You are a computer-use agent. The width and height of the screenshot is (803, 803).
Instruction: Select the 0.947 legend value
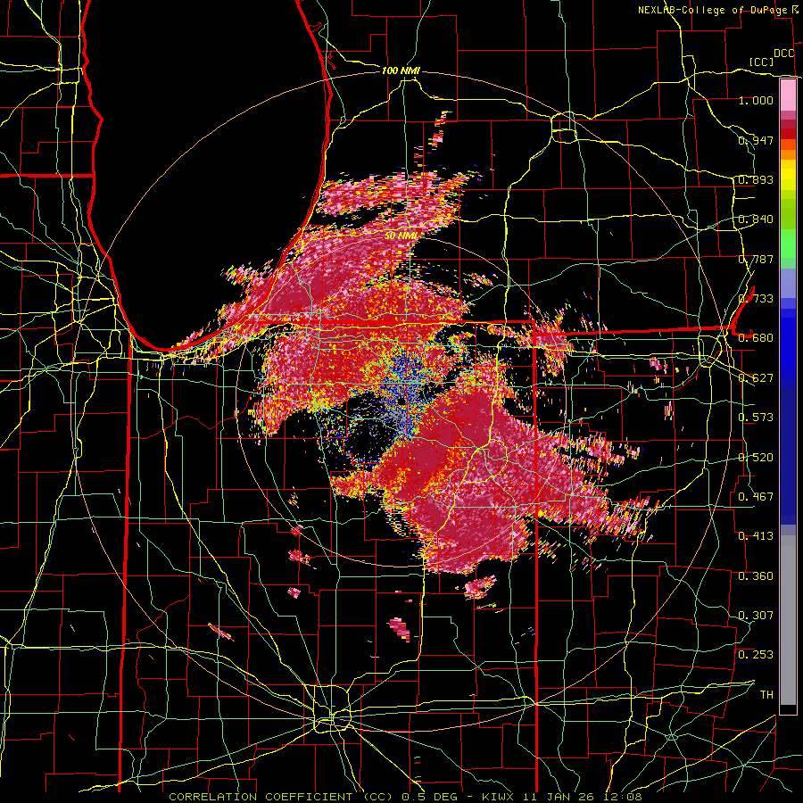click(756, 140)
